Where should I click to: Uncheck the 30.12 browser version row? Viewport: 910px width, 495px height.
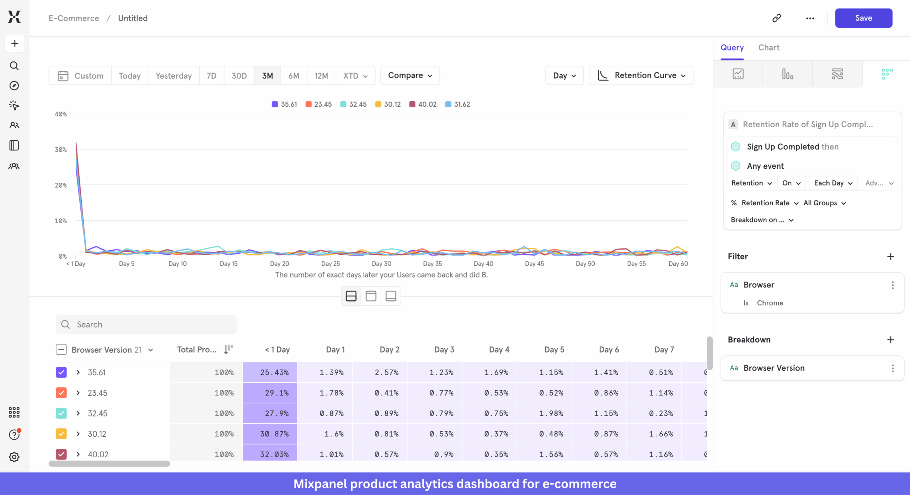tap(61, 434)
